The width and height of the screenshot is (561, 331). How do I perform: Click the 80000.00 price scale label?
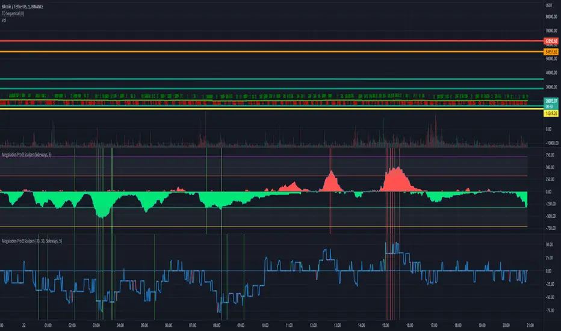(551, 16)
